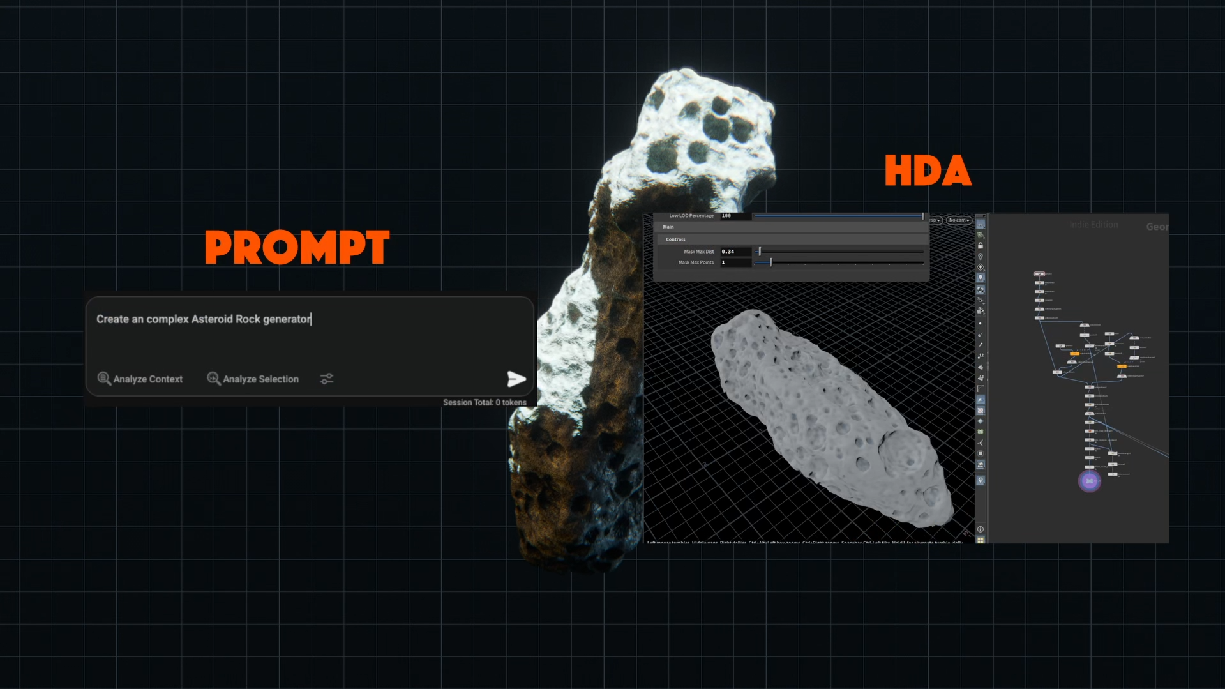The height and width of the screenshot is (689, 1225).
Task: Click the yellow grid icon at toolbar bottom
Action: [981, 540]
